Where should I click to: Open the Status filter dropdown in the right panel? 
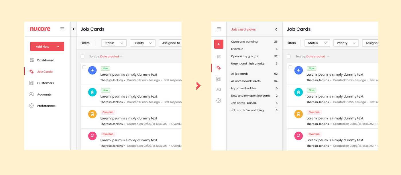(317, 43)
